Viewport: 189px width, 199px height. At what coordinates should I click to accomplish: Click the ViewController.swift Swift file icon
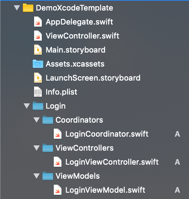pyautogui.click(x=38, y=36)
